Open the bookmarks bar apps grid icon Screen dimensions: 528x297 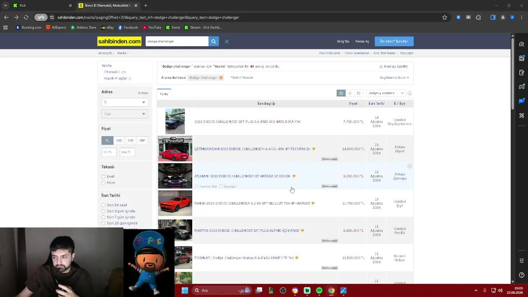click(x=5, y=28)
